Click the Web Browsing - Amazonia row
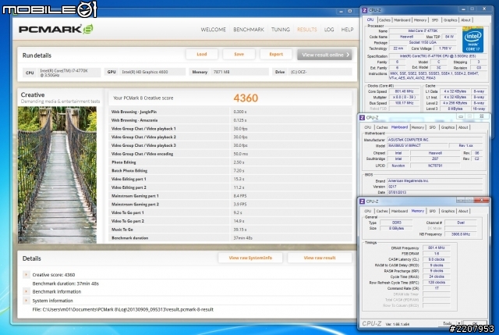 pos(231,120)
